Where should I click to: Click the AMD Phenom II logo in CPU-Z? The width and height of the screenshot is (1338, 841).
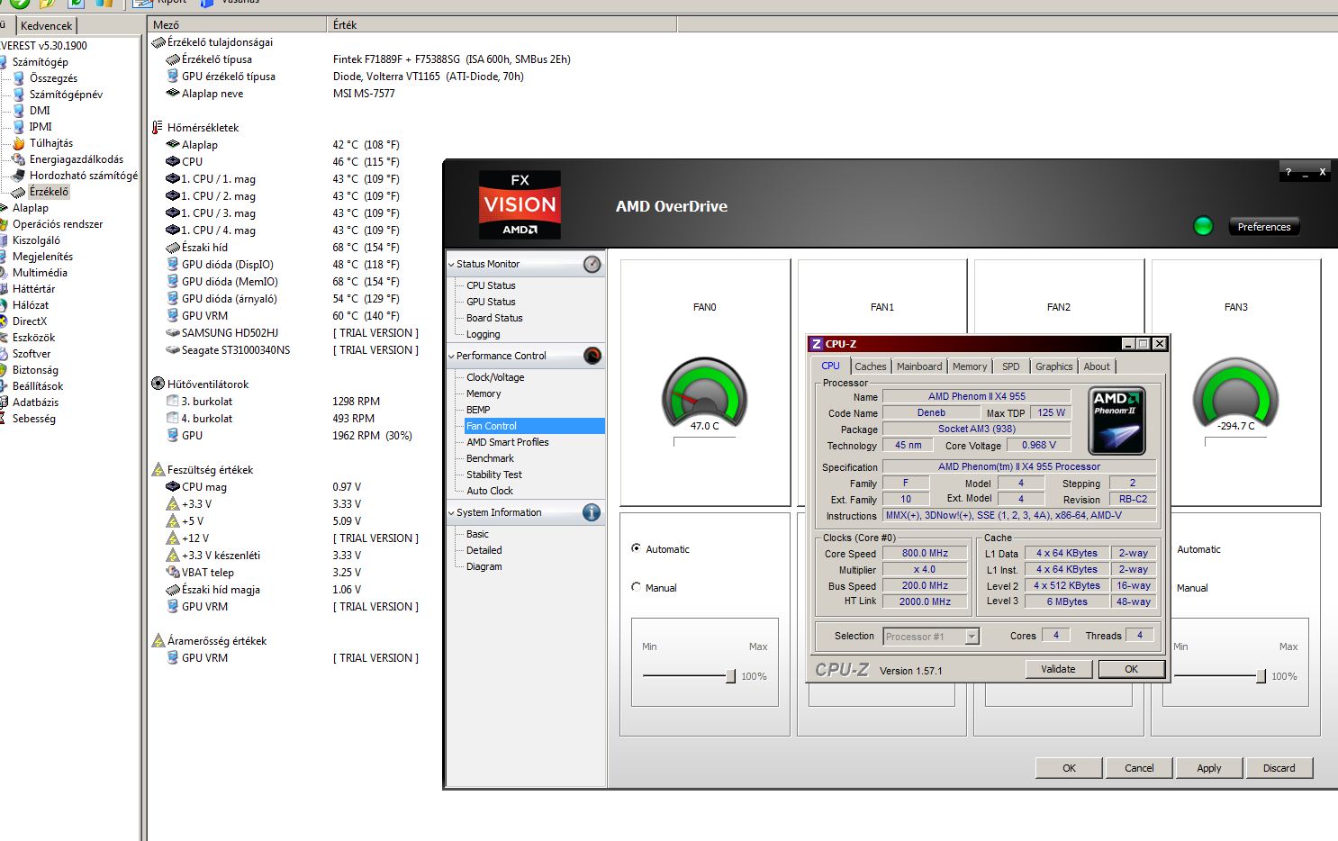pyautogui.click(x=1117, y=420)
